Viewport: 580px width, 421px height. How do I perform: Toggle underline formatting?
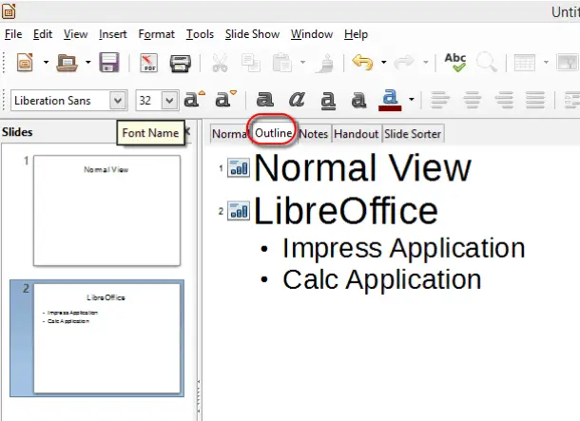click(328, 100)
